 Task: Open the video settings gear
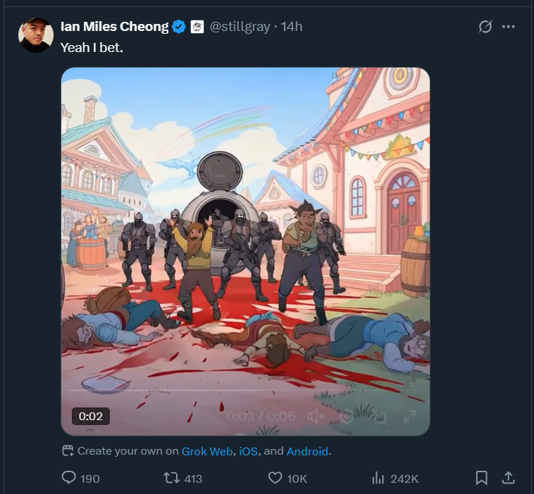point(347,416)
